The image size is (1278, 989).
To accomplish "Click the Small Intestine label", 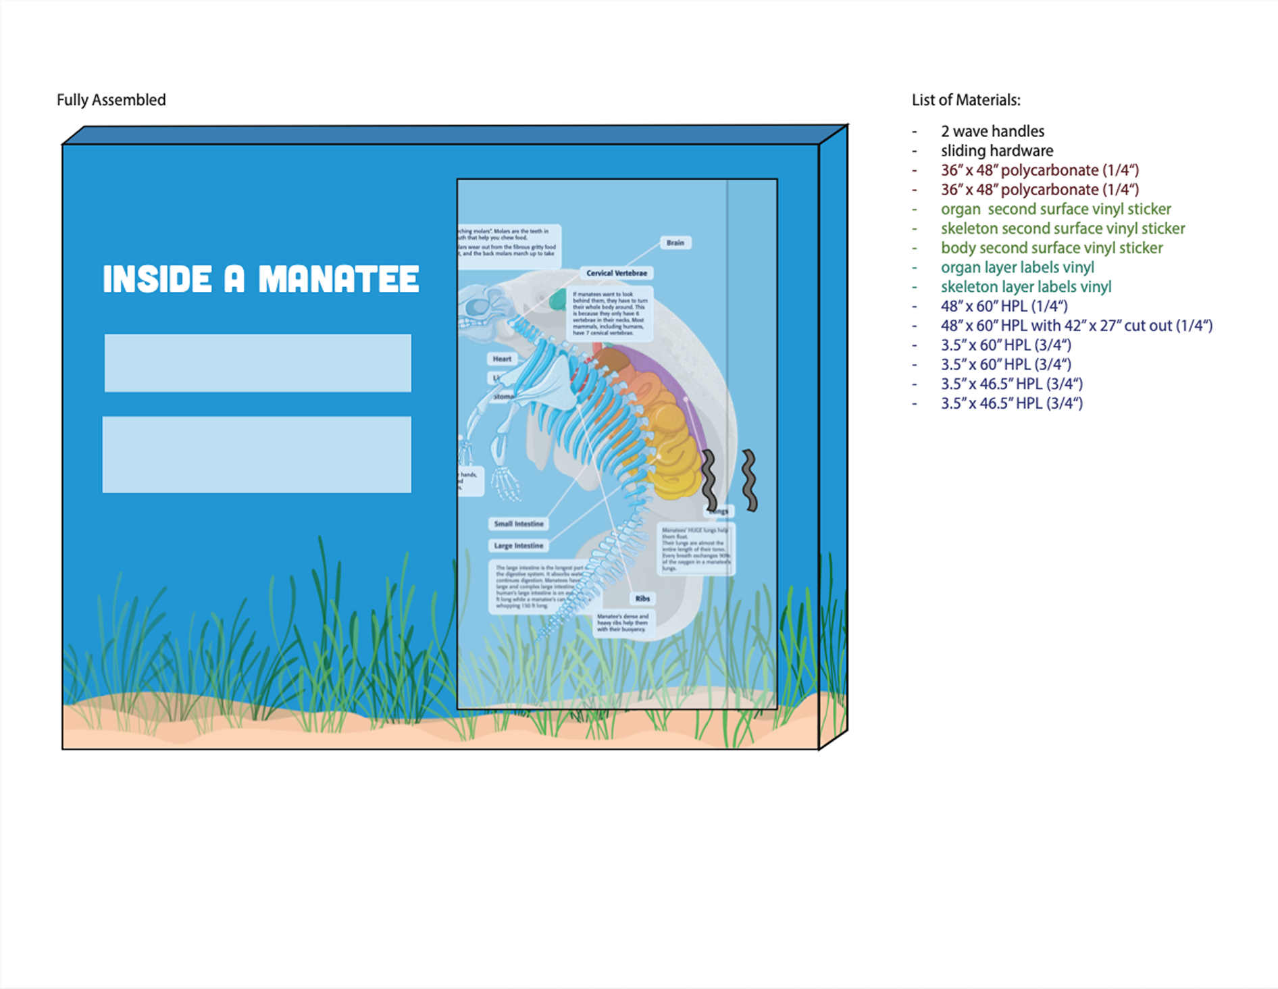I will pyautogui.click(x=518, y=524).
